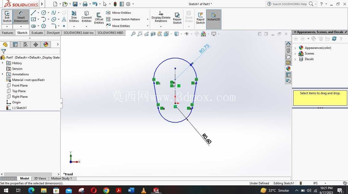The image size is (348, 194).
Task: Expand the Appearances(color) folder
Action: [x=295, y=48]
